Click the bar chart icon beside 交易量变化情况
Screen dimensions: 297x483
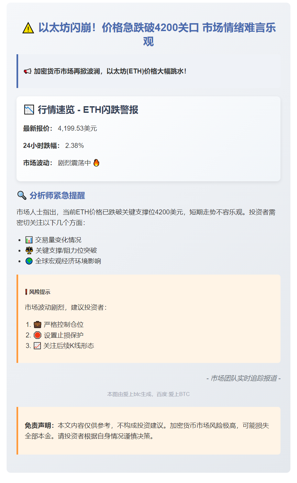(29, 240)
